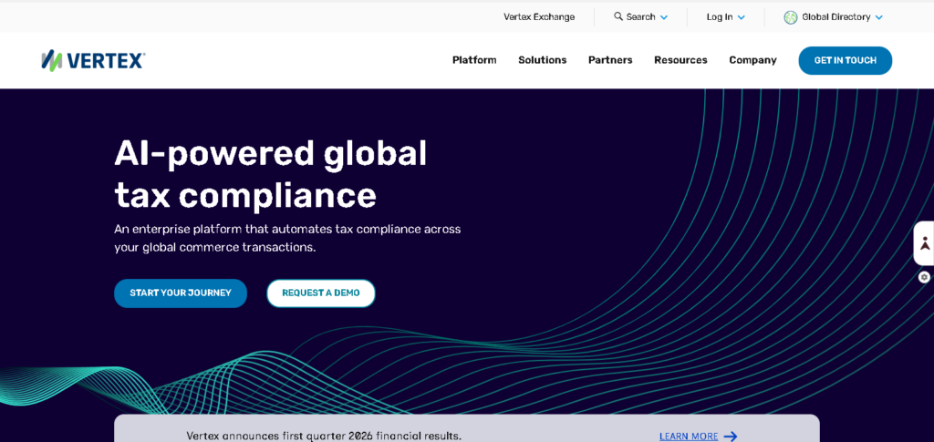Click the globe icon beside Global Directory
The image size is (934, 442).
[x=791, y=17]
